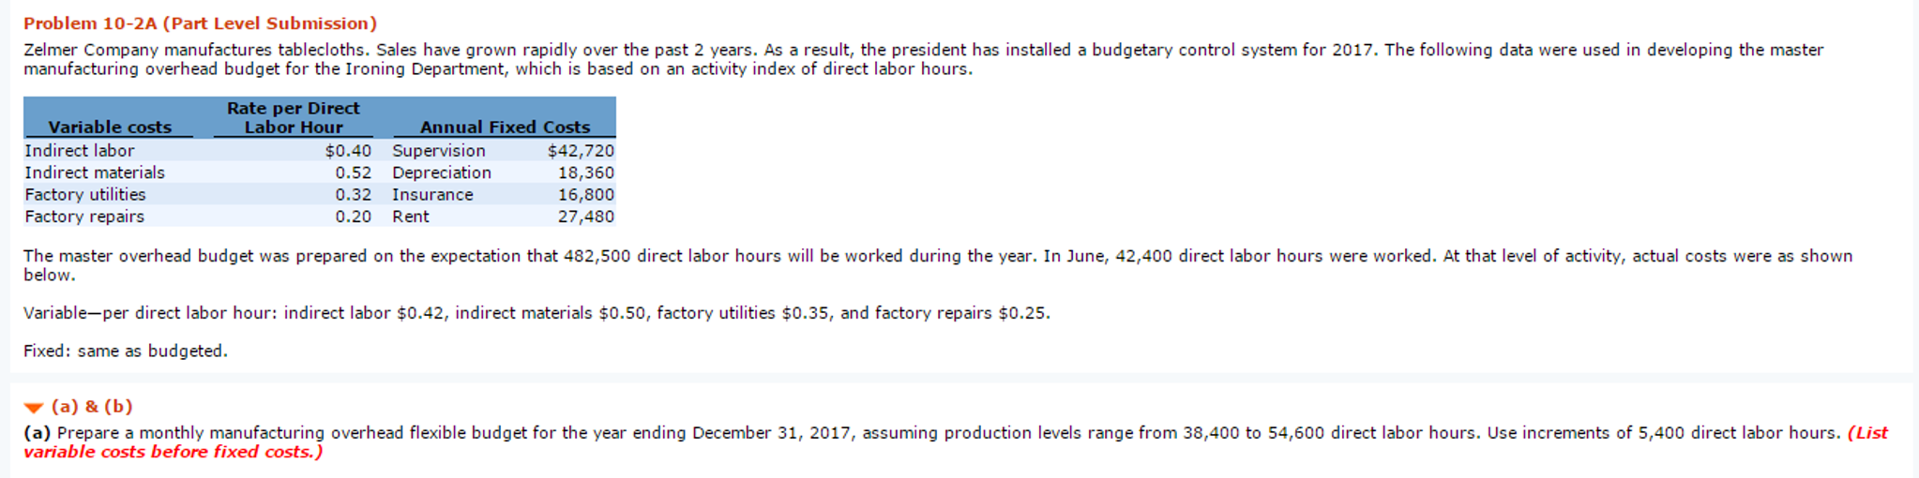Click the Problem 10-2A title
Image resolution: width=1919 pixels, height=478 pixels.
tap(200, 23)
